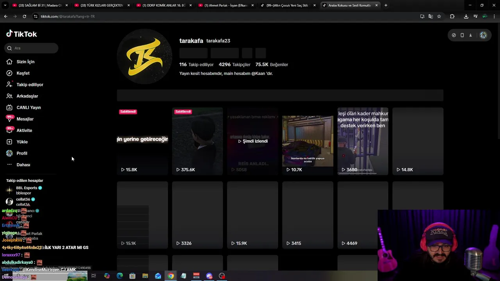Open the video with 15.9K views

tap(252, 215)
